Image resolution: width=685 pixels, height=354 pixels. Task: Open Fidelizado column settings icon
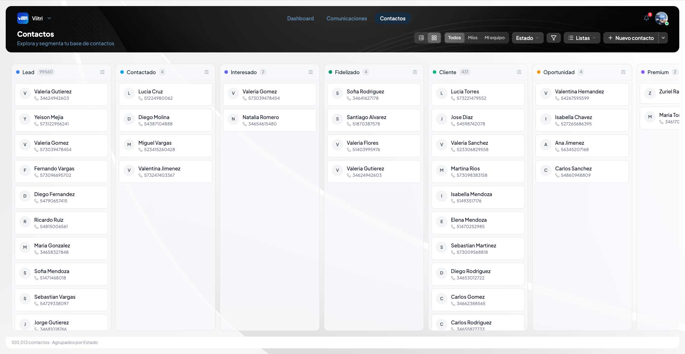point(415,72)
